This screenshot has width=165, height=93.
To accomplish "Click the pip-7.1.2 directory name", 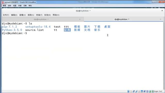I will pos(9,27).
